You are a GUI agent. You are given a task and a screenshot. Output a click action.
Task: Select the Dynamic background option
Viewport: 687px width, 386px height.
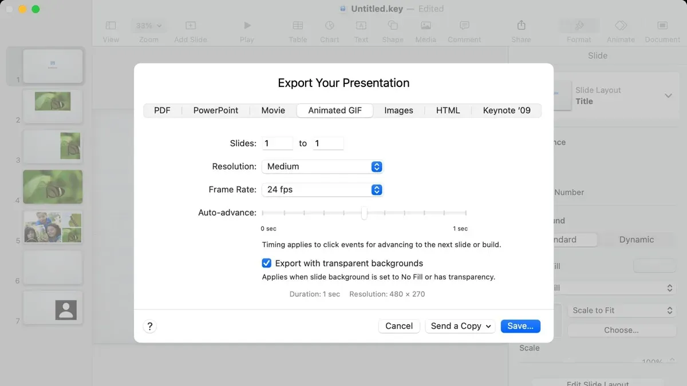point(636,240)
